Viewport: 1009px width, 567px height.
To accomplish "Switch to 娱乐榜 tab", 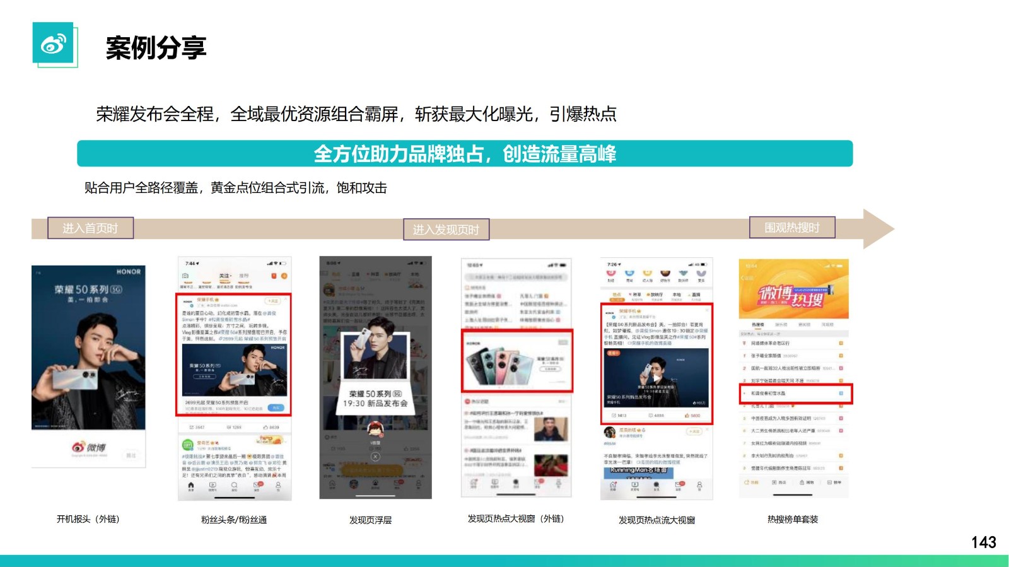I will (781, 325).
